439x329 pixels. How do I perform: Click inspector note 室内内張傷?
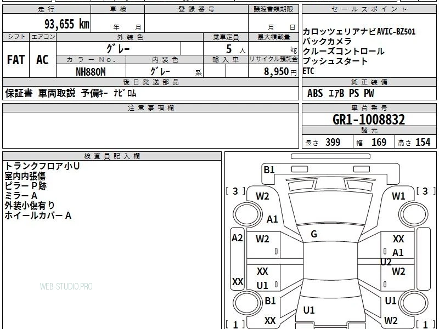point(25,176)
